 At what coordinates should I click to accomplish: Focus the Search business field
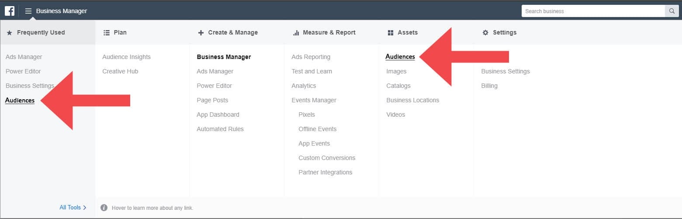click(x=593, y=11)
